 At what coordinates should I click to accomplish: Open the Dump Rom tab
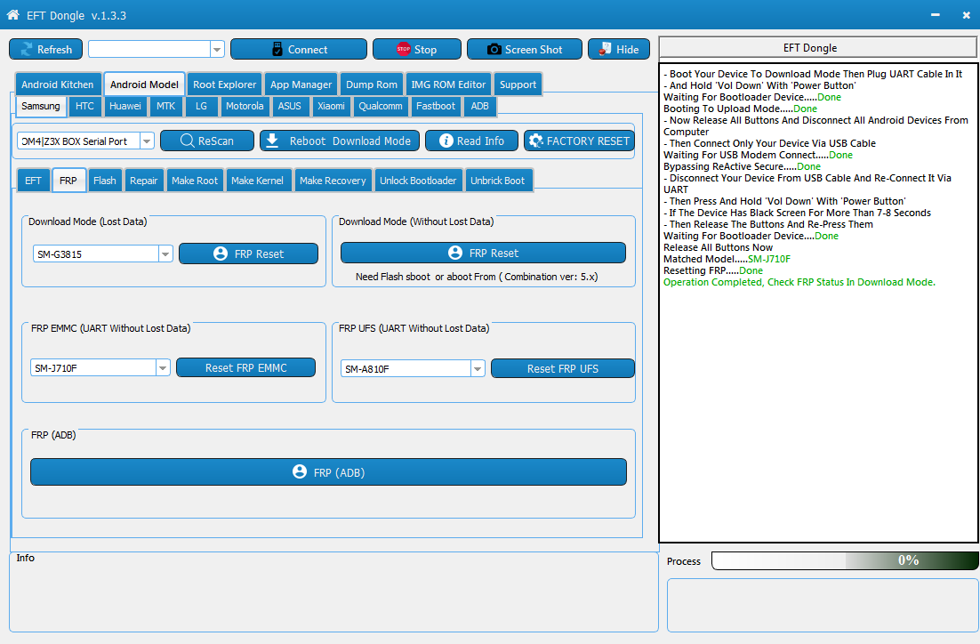click(371, 85)
